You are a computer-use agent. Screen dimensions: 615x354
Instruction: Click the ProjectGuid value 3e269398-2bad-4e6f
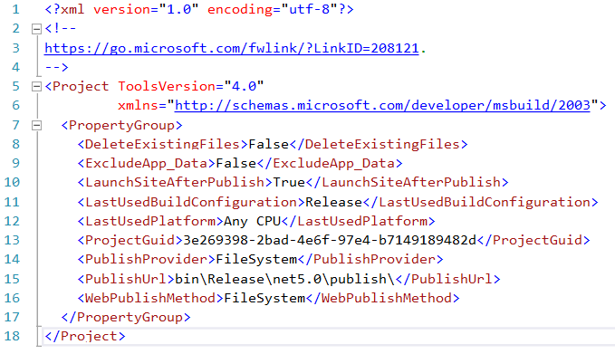[330, 240]
